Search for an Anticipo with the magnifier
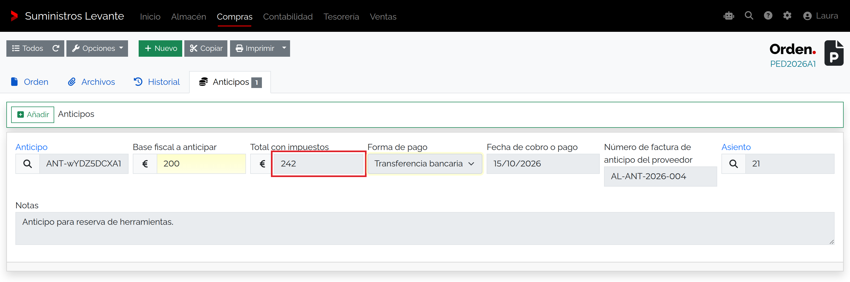 click(28, 164)
